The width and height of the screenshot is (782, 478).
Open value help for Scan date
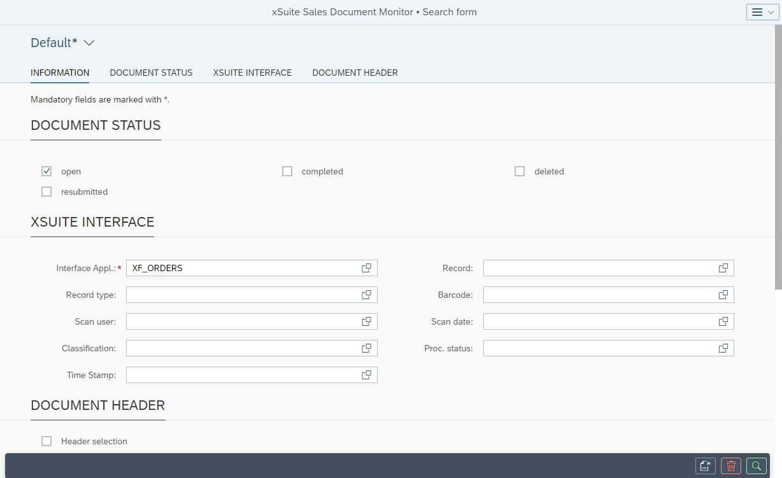point(723,321)
